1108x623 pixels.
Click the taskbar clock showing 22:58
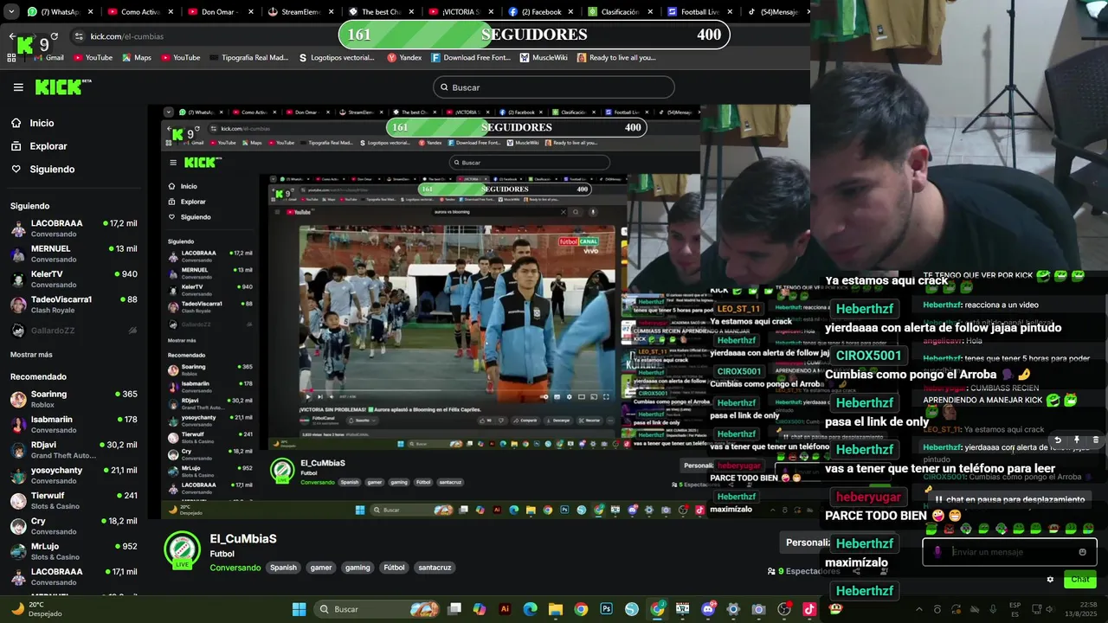1082,609
